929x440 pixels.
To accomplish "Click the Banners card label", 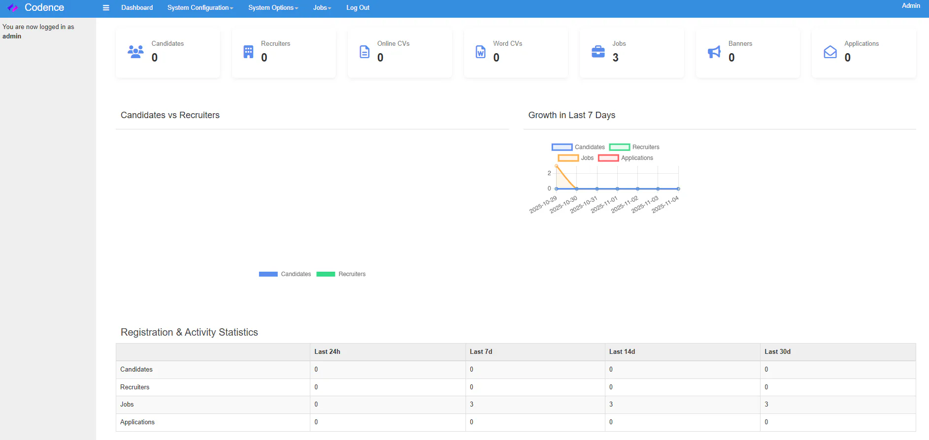I will click(740, 44).
